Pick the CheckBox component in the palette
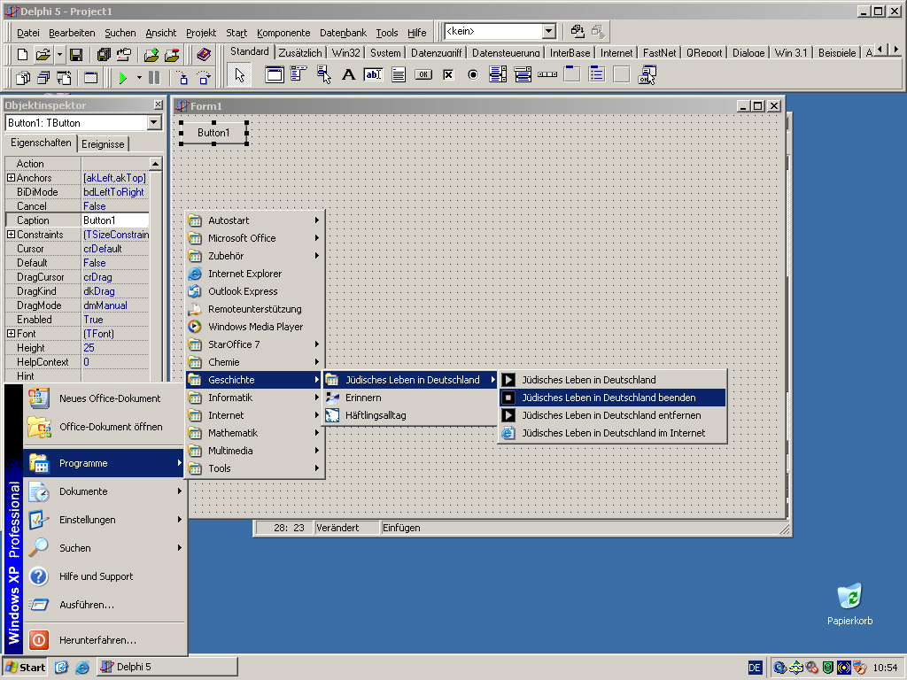This screenshot has width=907, height=680. pyautogui.click(x=448, y=75)
